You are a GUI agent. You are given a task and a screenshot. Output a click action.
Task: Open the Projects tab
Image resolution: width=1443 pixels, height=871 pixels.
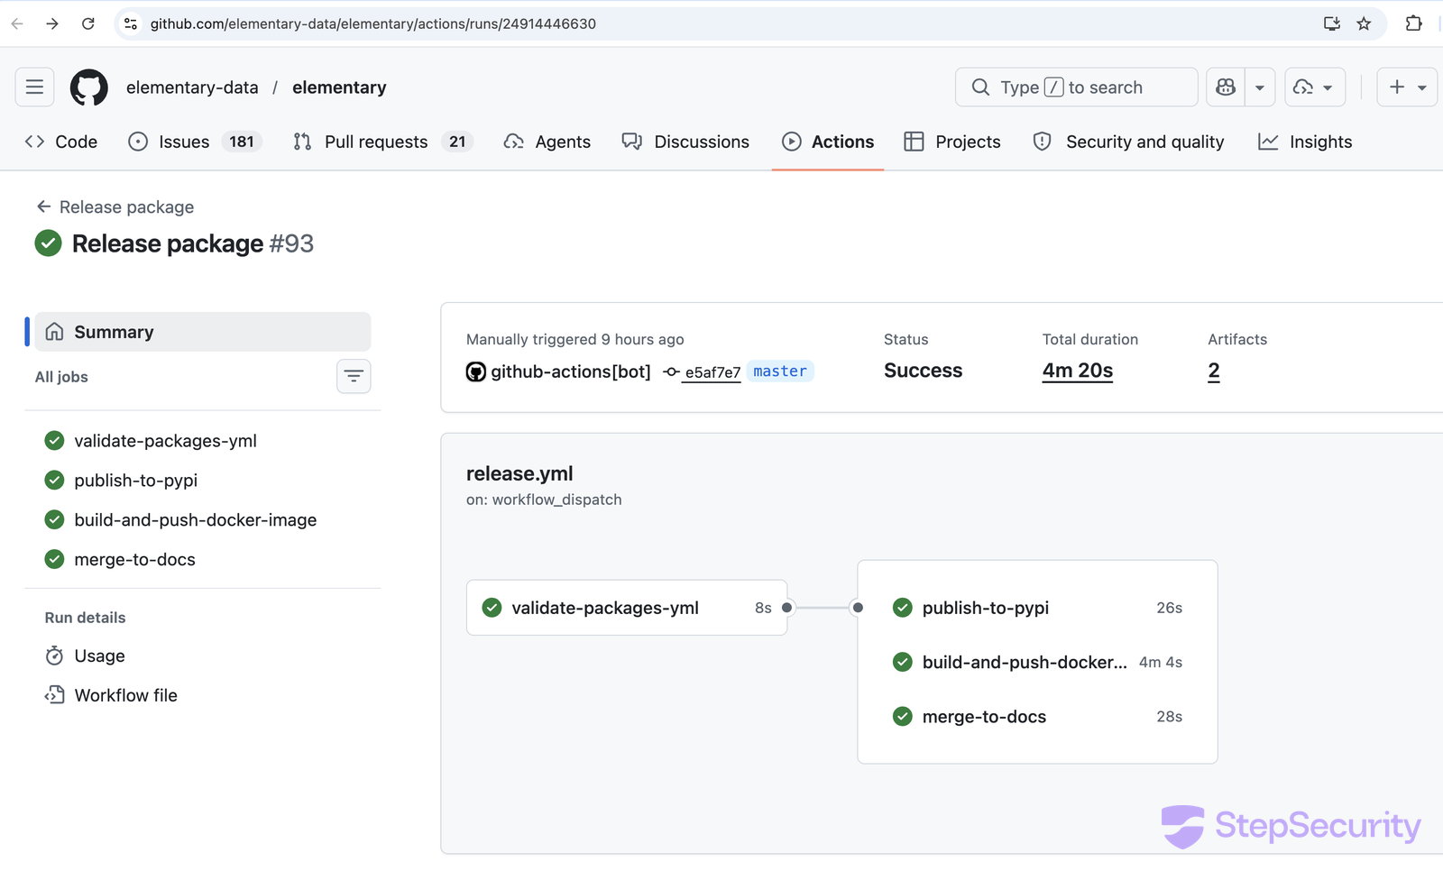pos(952,142)
